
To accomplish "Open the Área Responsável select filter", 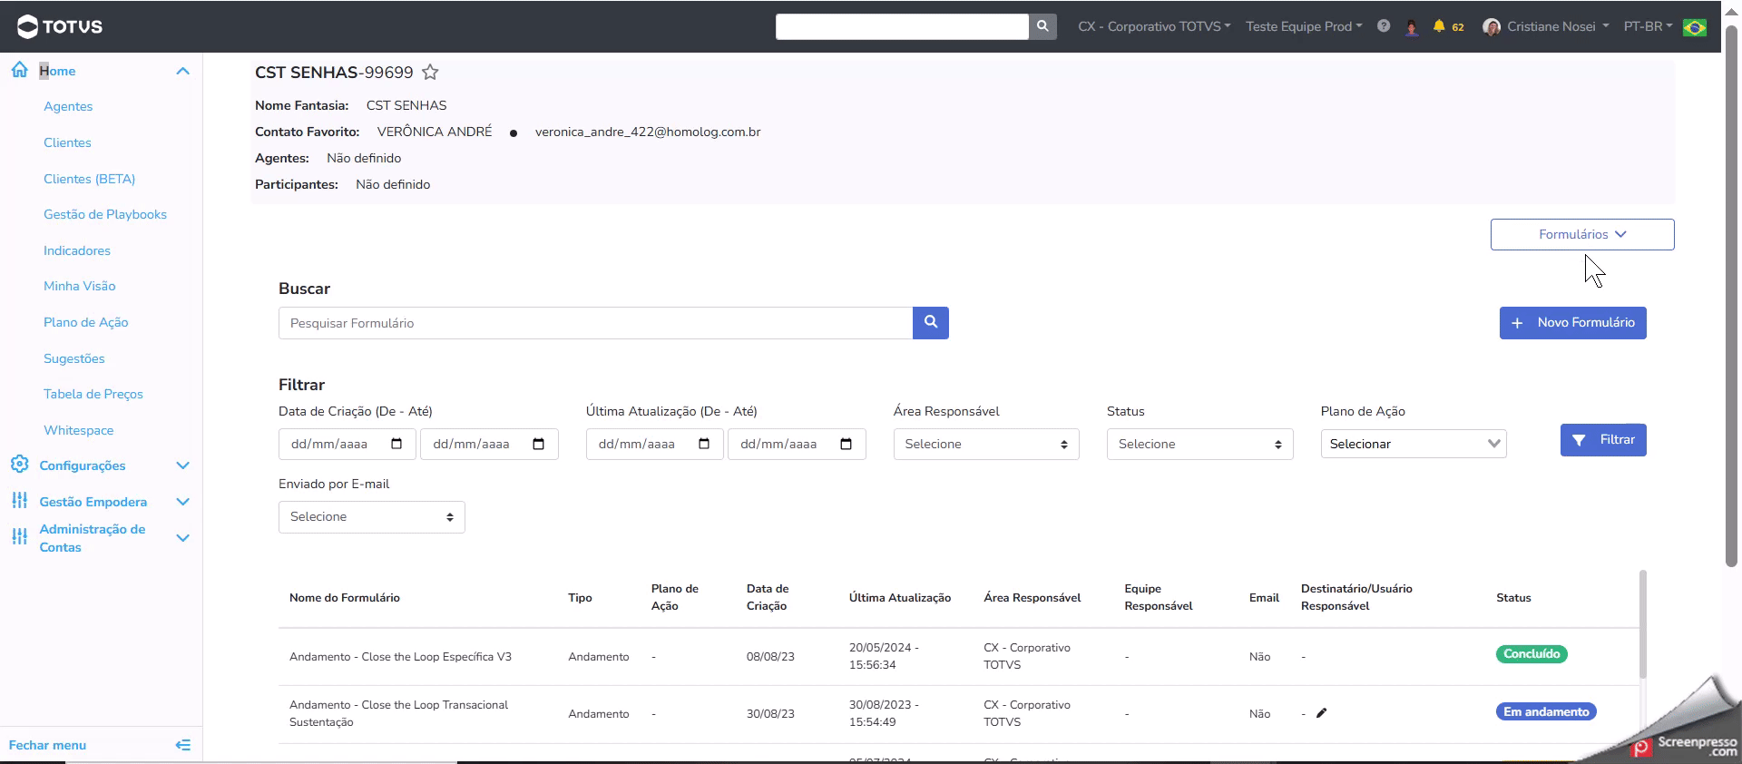I will pos(986,445).
